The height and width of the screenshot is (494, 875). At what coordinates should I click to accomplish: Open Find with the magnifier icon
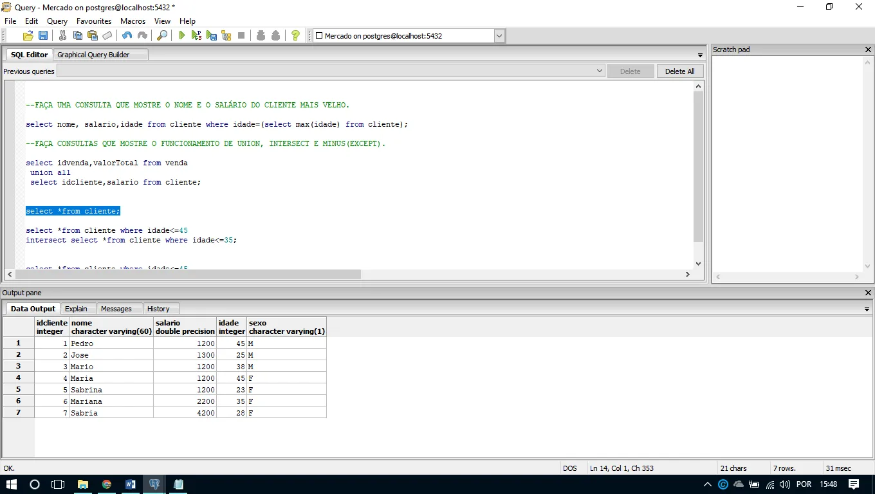162,36
